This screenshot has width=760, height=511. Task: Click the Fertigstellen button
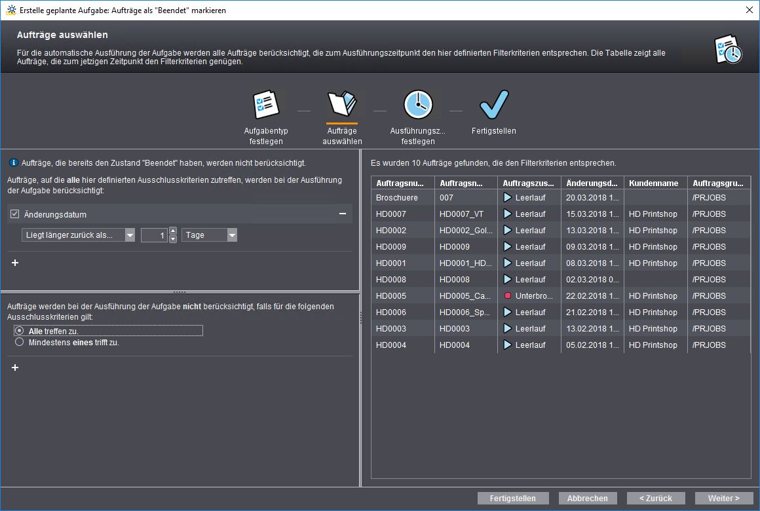tap(513, 499)
